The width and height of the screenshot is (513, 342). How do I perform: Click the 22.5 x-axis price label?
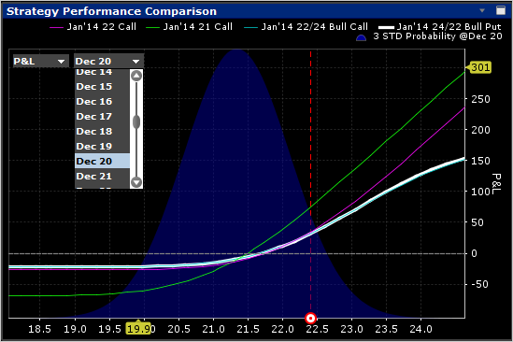click(317, 329)
